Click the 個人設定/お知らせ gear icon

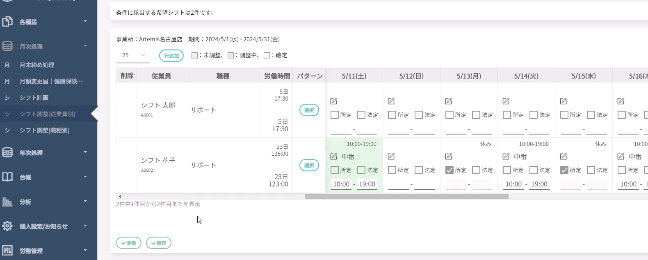pyautogui.click(x=7, y=226)
